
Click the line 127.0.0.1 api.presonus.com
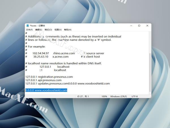43,80
